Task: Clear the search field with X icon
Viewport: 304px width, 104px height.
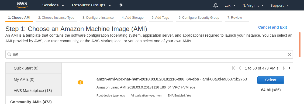Action: (289, 55)
